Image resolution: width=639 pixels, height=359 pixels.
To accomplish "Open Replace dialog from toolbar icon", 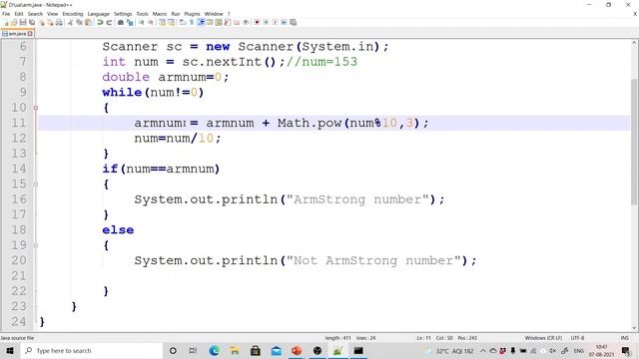I will [130, 22].
